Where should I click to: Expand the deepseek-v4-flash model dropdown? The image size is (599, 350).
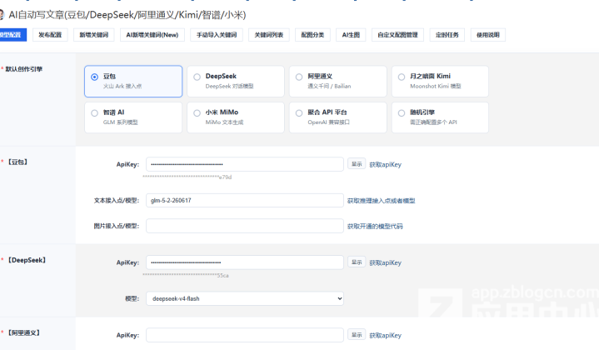coord(244,298)
